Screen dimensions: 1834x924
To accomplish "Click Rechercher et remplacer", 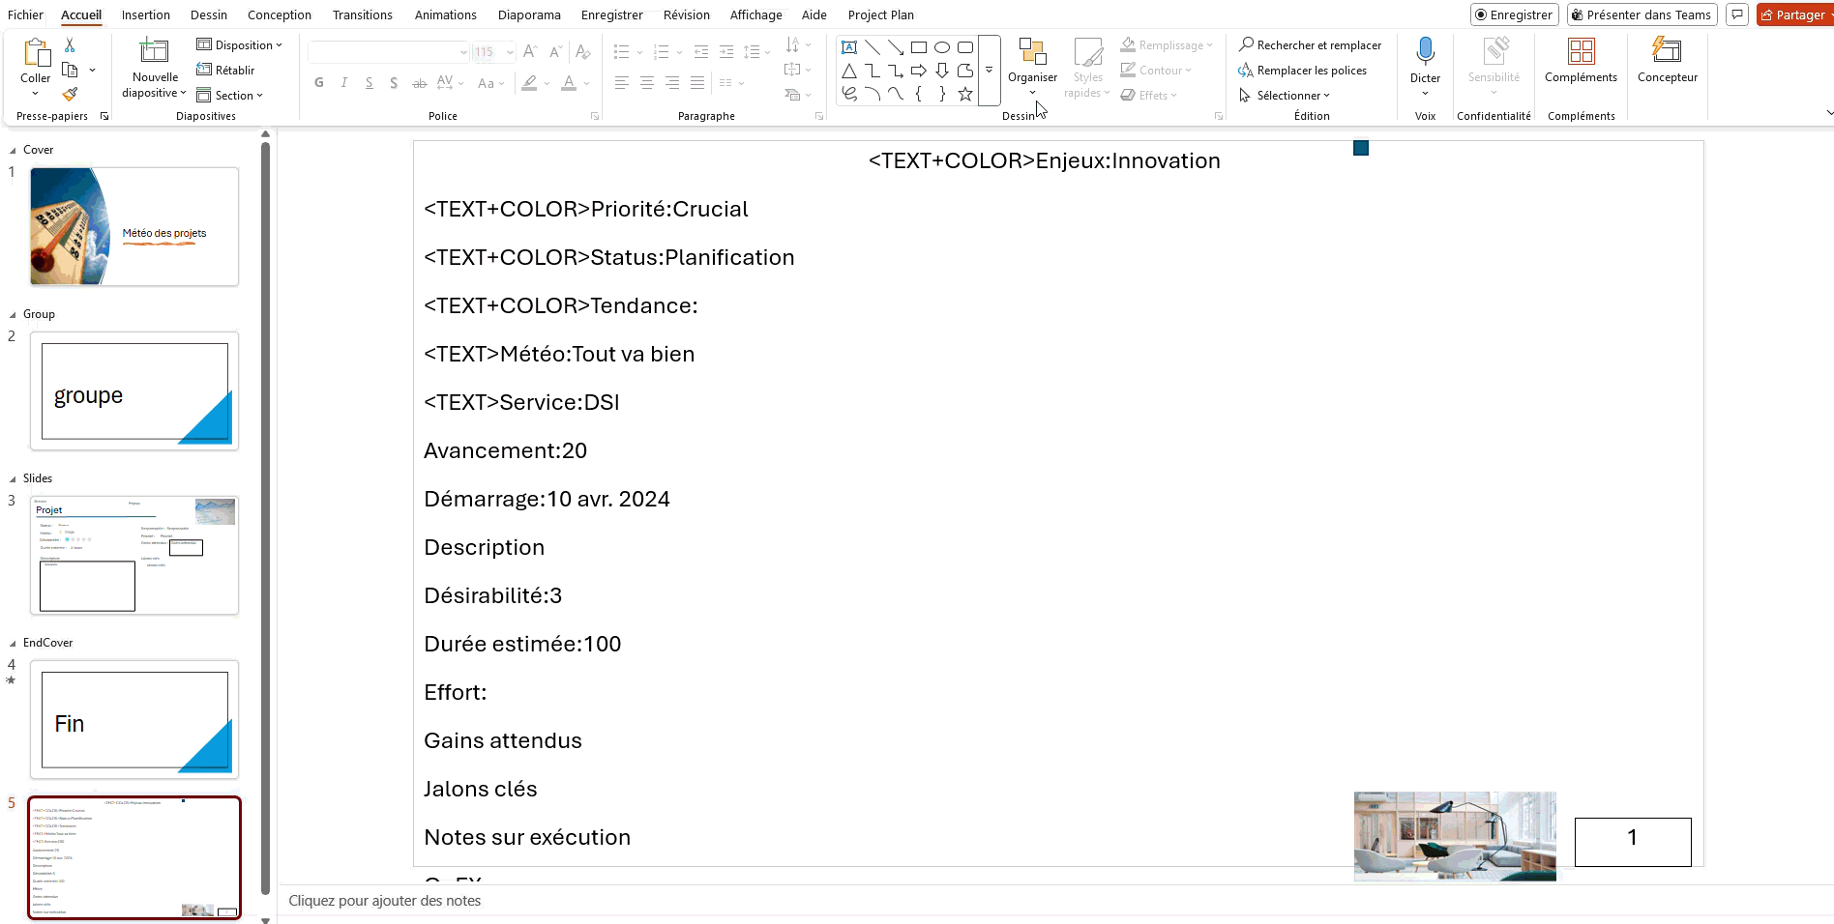I will (1311, 45).
